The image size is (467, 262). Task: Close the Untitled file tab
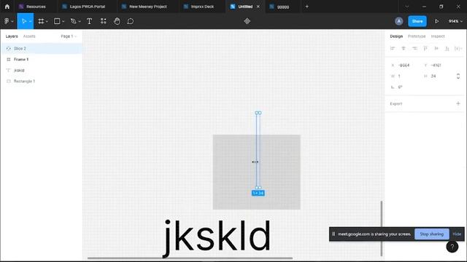point(258,7)
